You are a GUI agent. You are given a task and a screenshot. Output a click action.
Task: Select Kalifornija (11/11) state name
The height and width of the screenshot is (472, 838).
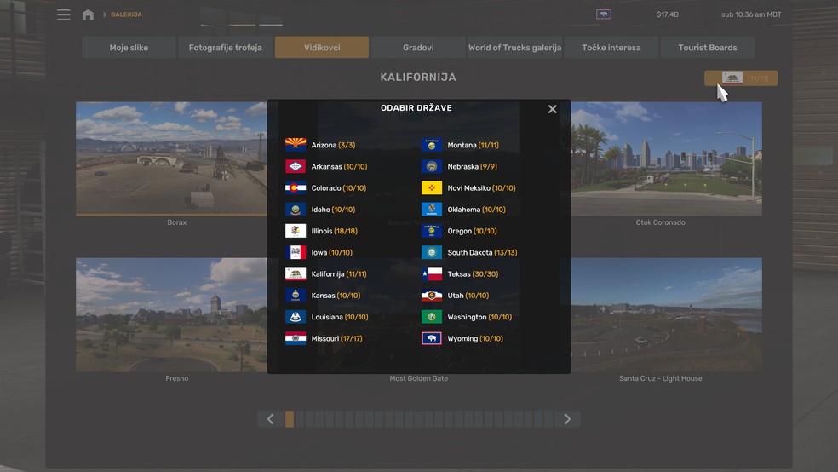339,273
